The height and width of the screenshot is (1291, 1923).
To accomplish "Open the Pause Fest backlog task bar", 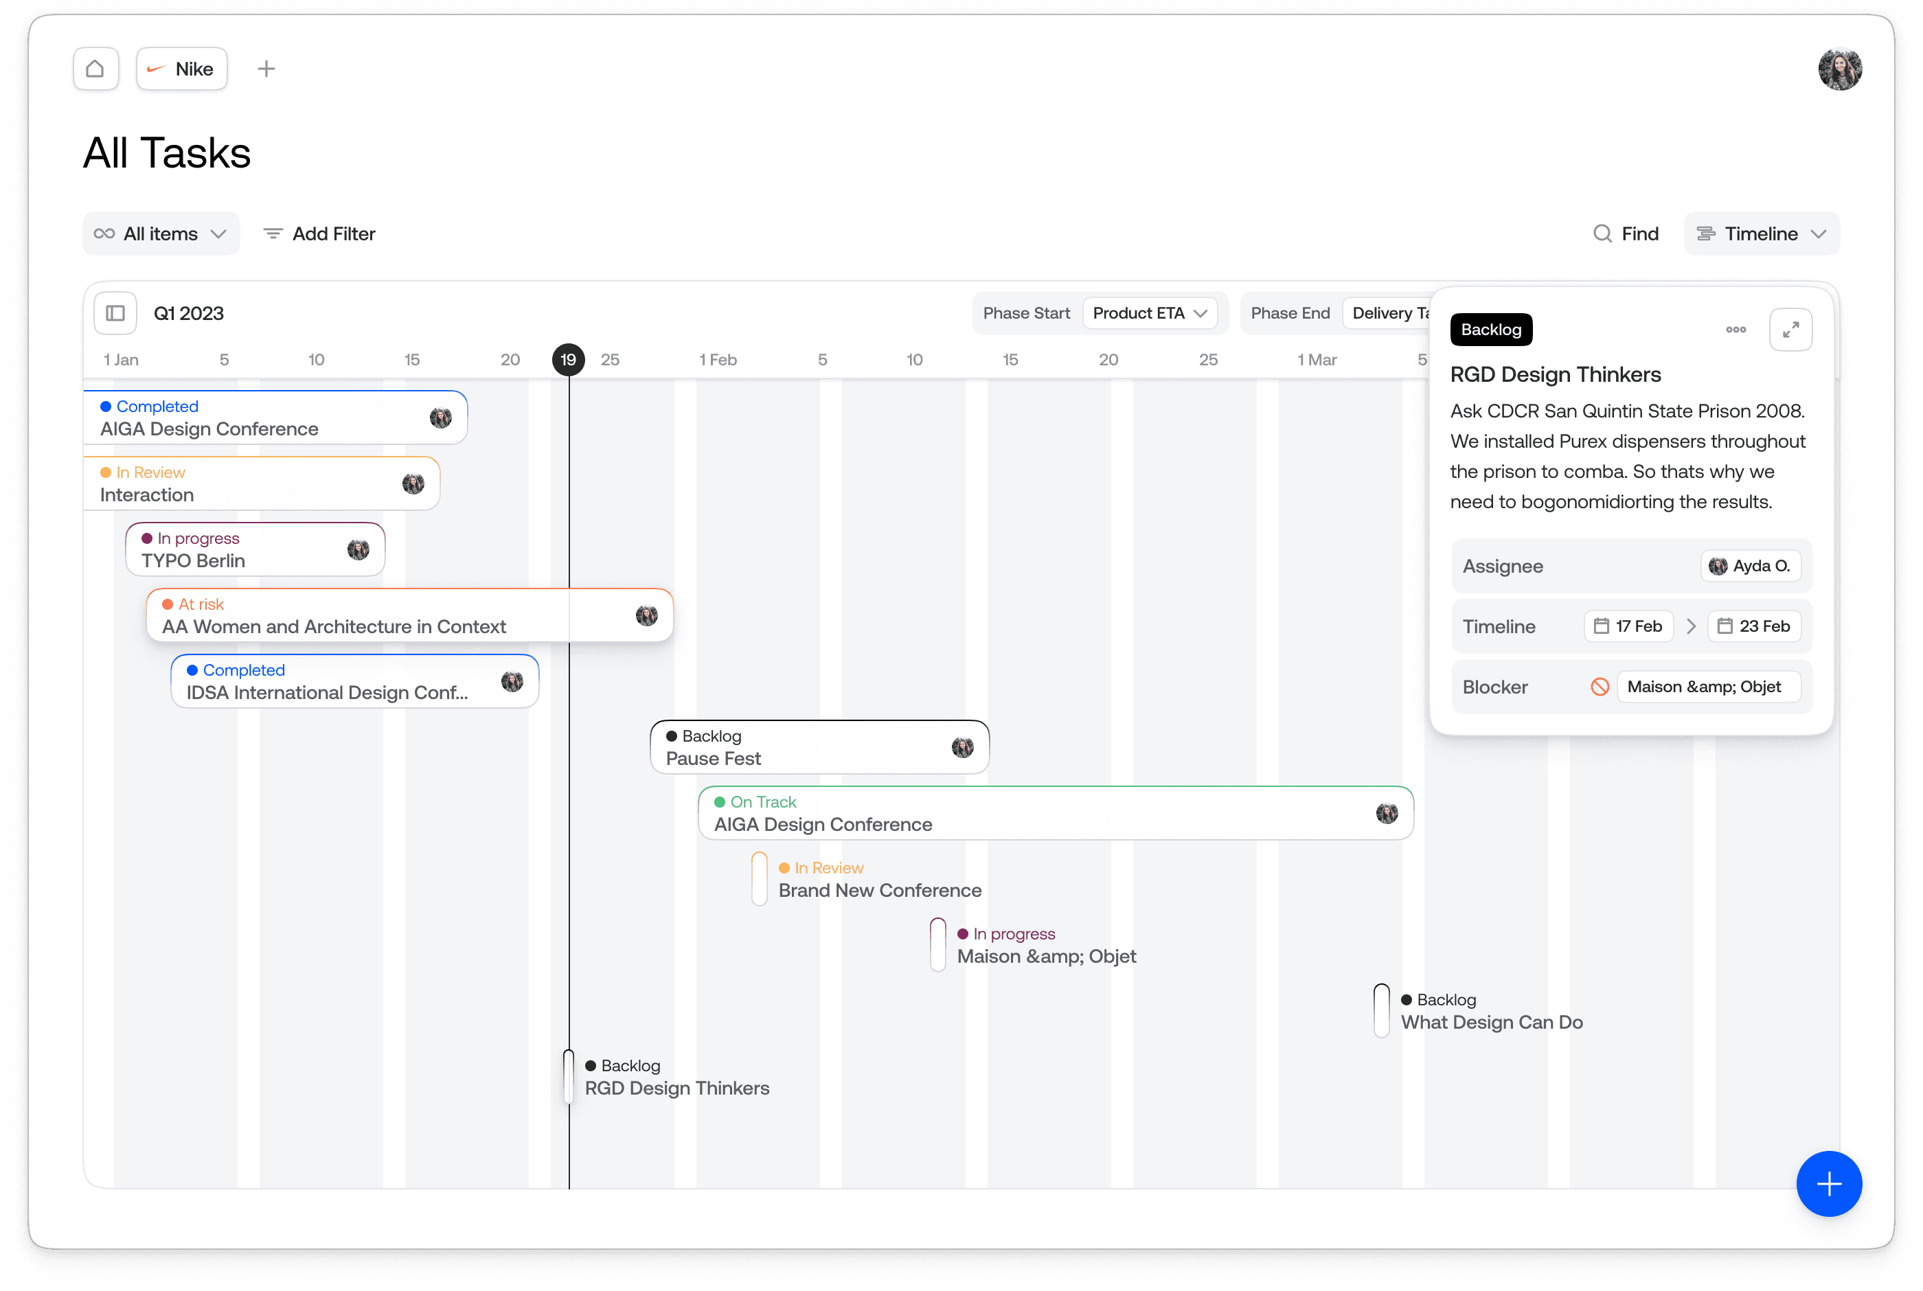I will [x=819, y=748].
